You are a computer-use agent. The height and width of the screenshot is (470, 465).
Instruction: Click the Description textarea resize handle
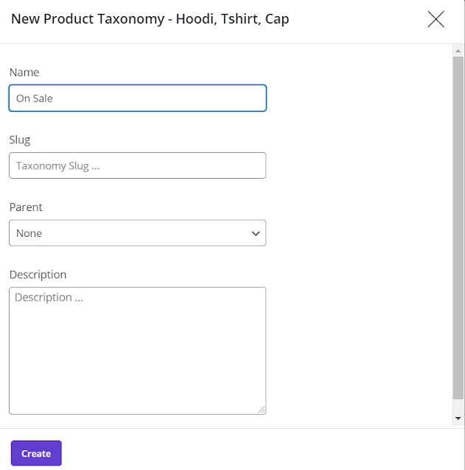(x=262, y=410)
